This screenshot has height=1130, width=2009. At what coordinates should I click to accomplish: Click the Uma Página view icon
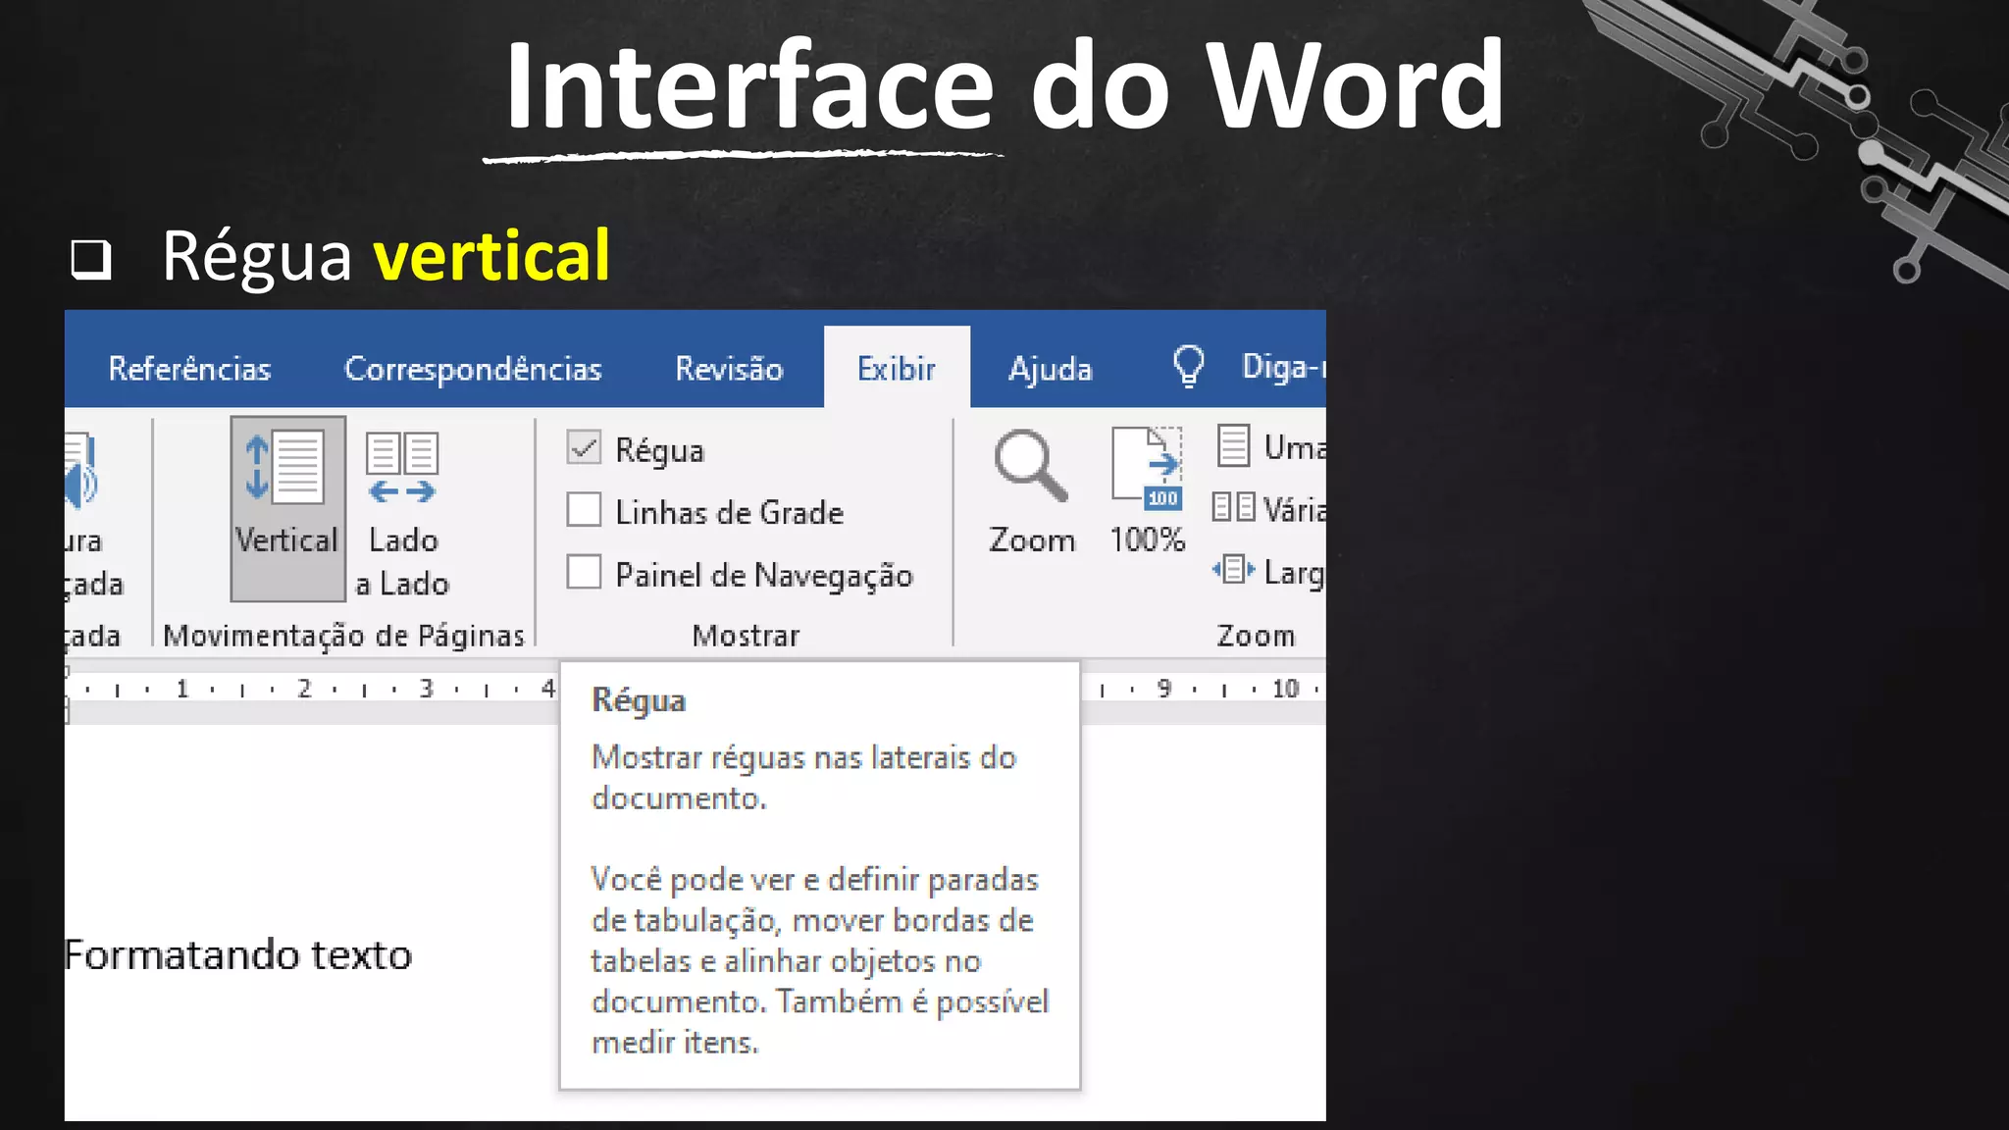1233,446
